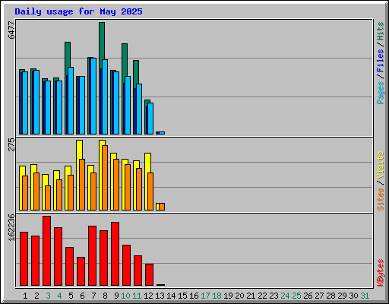Click the blue 'Files' legend label
The width and height of the screenshot is (389, 304).
point(381,61)
